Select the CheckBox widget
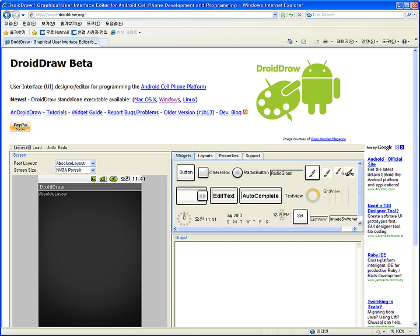Screen dimensions: 420x336 point(214,172)
